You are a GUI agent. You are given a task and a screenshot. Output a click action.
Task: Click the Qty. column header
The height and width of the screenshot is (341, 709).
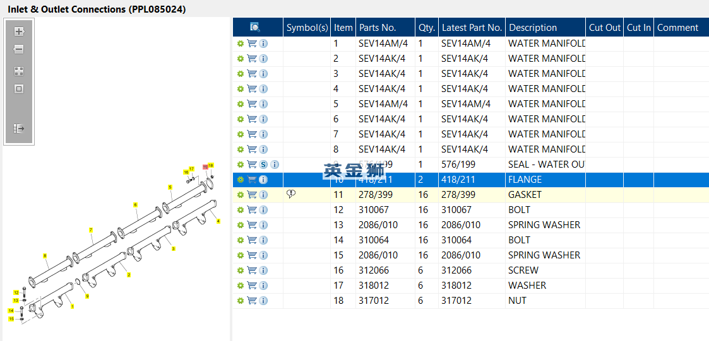pos(426,27)
